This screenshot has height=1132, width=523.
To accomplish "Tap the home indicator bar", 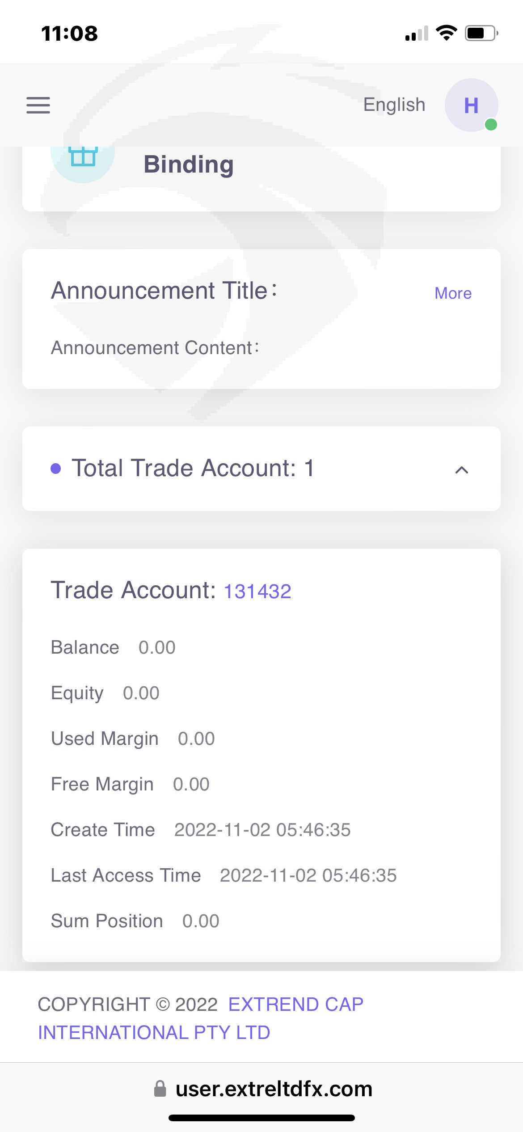I will click(261, 1118).
